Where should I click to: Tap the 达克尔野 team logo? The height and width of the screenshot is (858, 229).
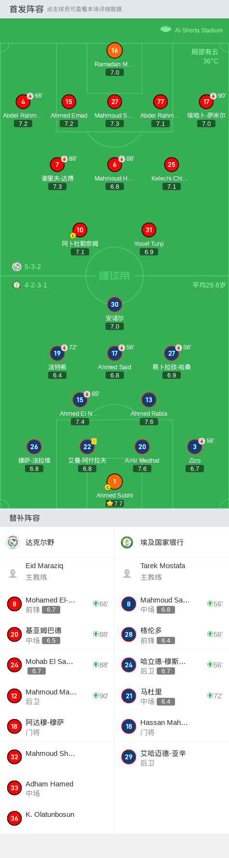(x=13, y=542)
